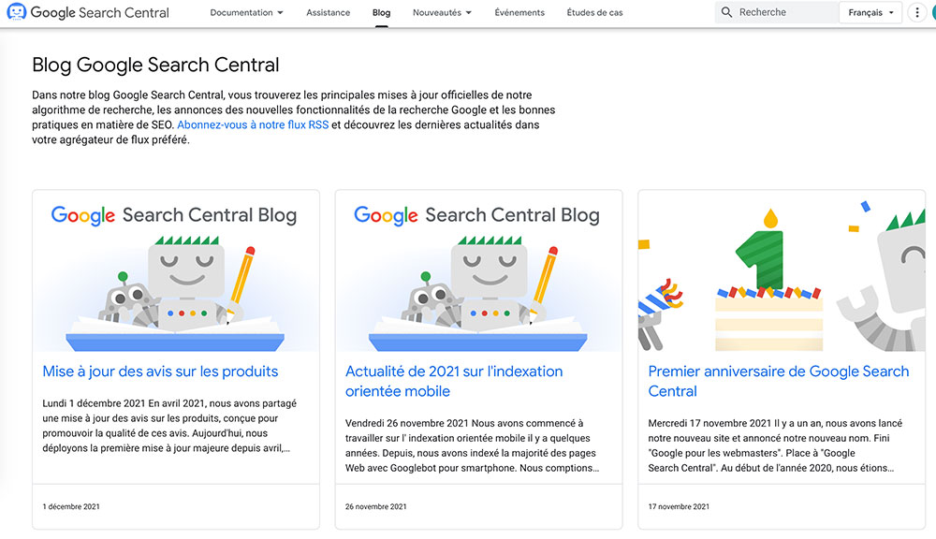936x539 pixels.
Task: Click the first card's robot writing illustration
Action: (176, 271)
